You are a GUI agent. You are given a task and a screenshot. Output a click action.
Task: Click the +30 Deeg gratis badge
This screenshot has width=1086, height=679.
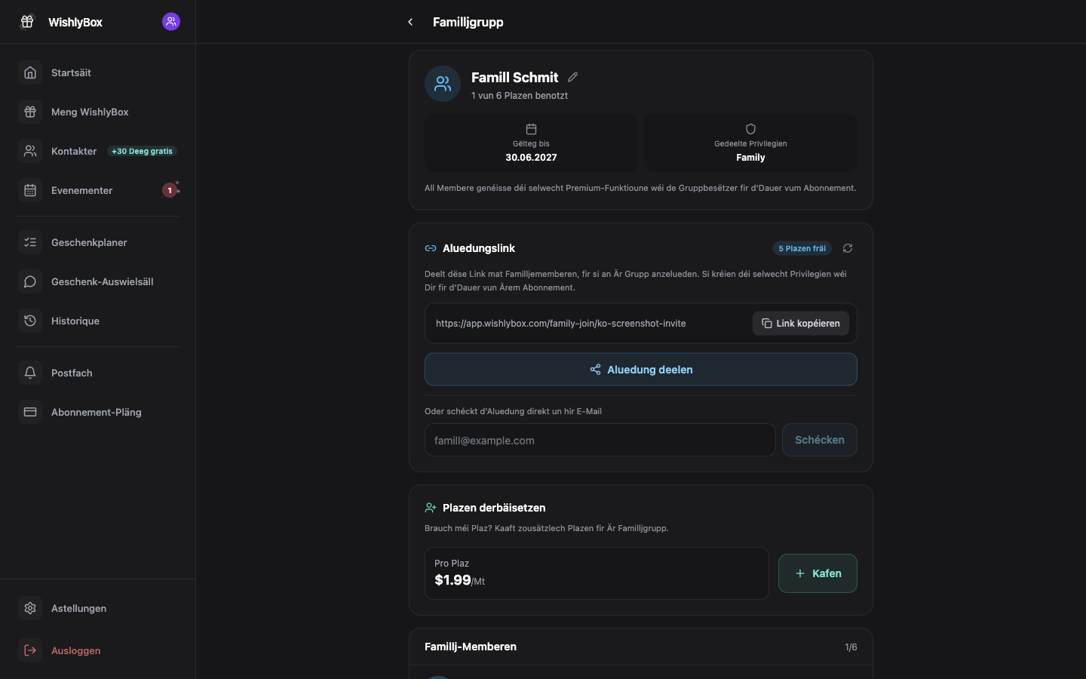click(x=143, y=151)
